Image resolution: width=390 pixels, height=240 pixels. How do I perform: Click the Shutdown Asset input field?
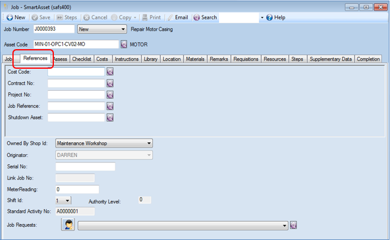tap(76, 117)
